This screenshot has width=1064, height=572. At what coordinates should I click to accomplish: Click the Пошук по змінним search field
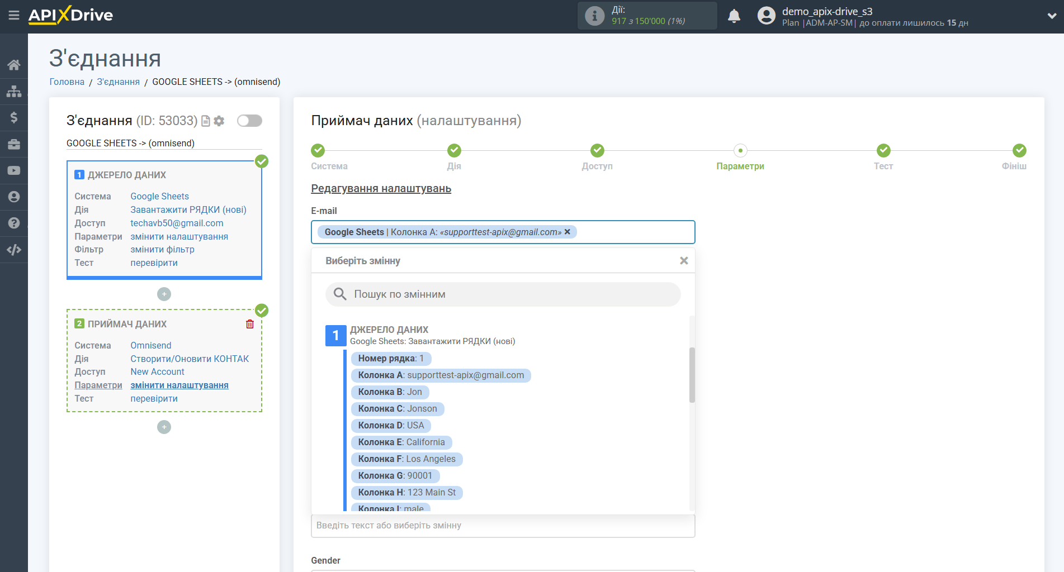tap(503, 294)
